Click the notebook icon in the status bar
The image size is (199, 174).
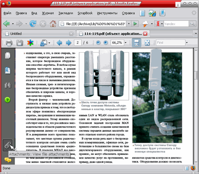pos(187,168)
